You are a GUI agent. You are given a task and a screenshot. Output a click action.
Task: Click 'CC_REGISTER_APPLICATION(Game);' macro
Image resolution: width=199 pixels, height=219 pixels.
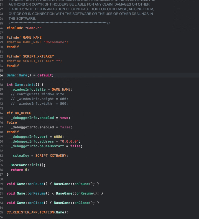click(x=37, y=212)
